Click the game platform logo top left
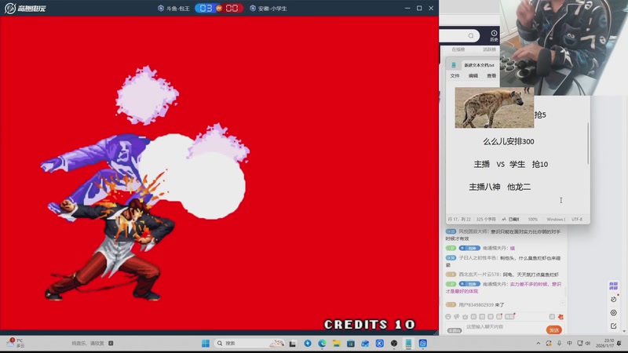This screenshot has height=353, width=628. (26, 8)
